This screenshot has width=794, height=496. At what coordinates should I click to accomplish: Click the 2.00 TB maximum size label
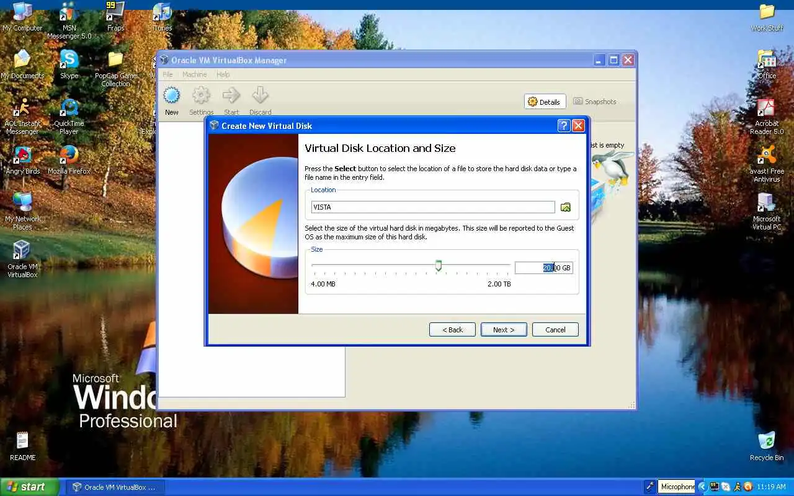point(499,284)
